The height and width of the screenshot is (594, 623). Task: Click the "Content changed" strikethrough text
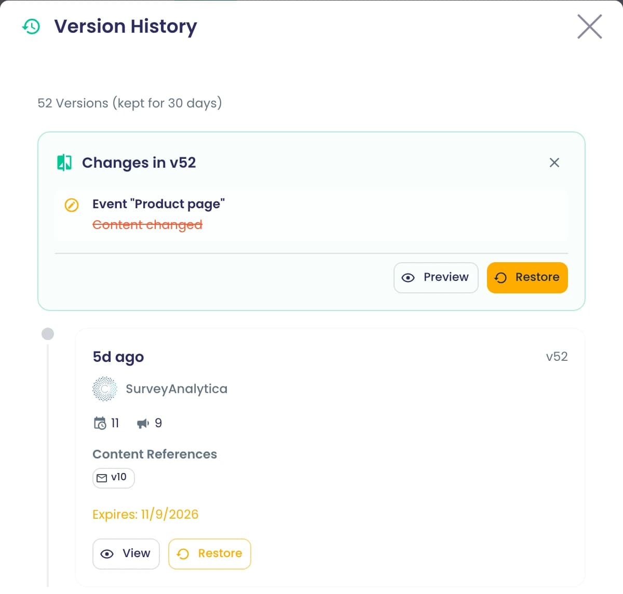click(147, 225)
